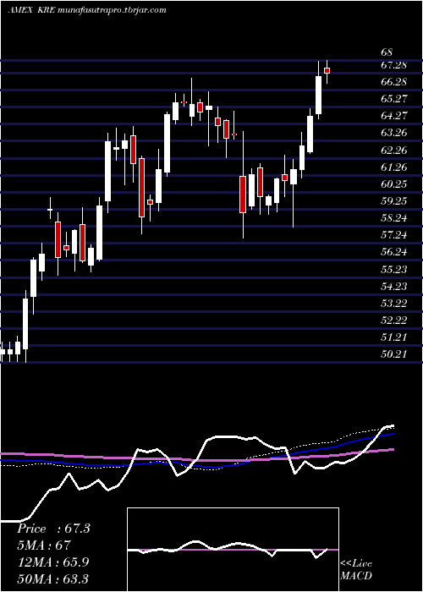Click the '52.22' price axis label

click(x=394, y=321)
